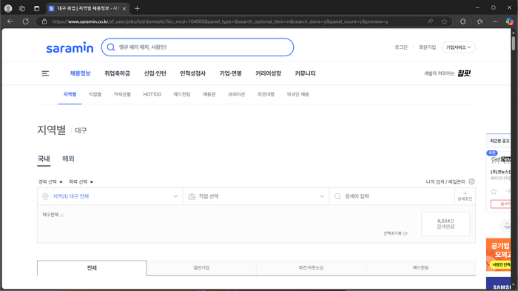
Task: Click the TOP scroll-up button
Action: point(506,226)
